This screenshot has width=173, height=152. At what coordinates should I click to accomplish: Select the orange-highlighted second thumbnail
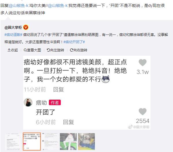32,142
